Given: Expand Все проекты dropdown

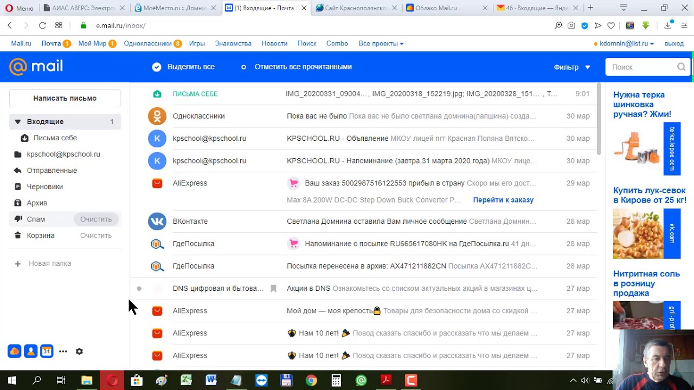Looking at the screenshot, I should coord(381,43).
